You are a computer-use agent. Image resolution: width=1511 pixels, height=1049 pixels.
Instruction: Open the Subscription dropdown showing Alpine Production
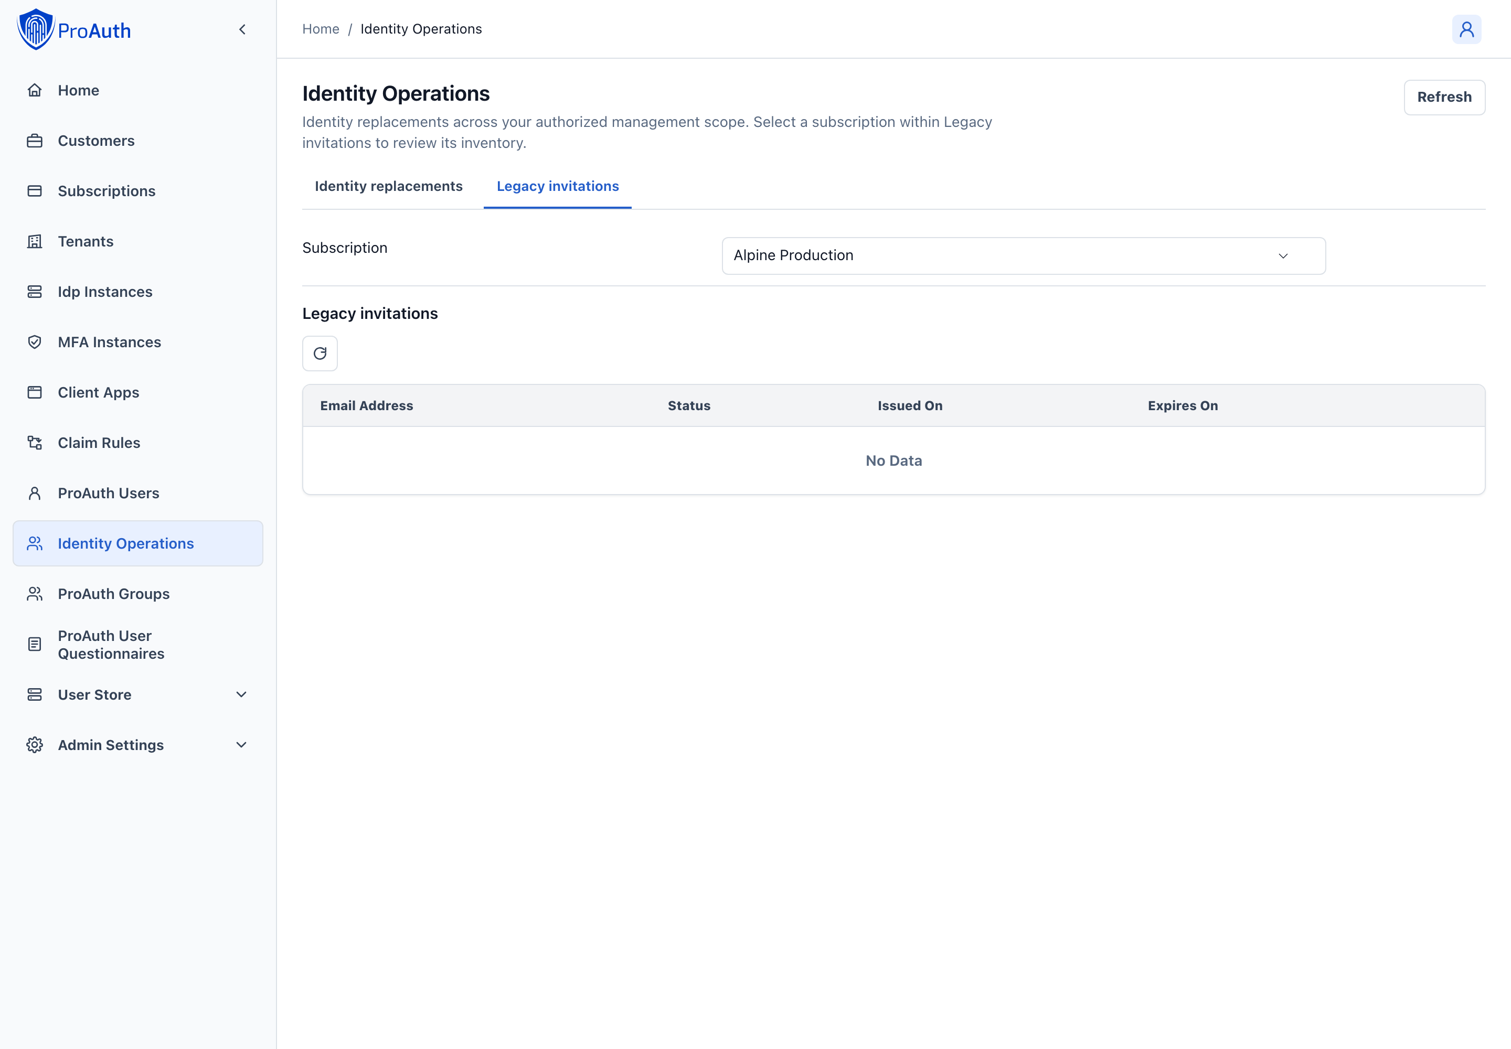tap(1024, 255)
